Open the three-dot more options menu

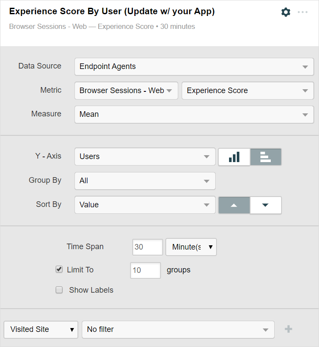point(303,12)
